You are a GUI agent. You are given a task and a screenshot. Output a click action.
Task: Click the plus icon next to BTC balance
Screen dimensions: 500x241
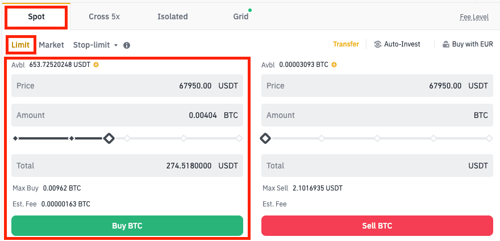334,65
